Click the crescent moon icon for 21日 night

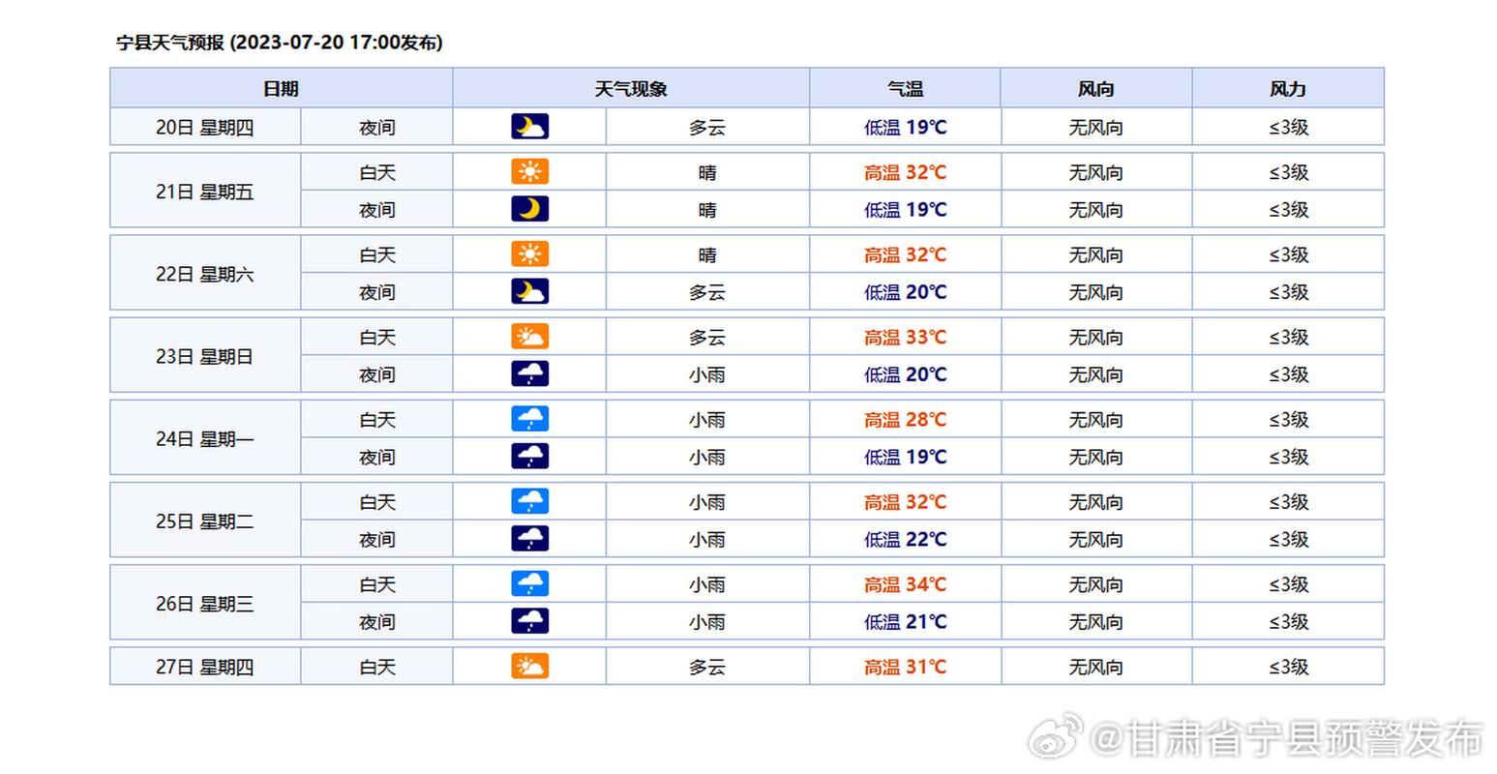(x=530, y=209)
